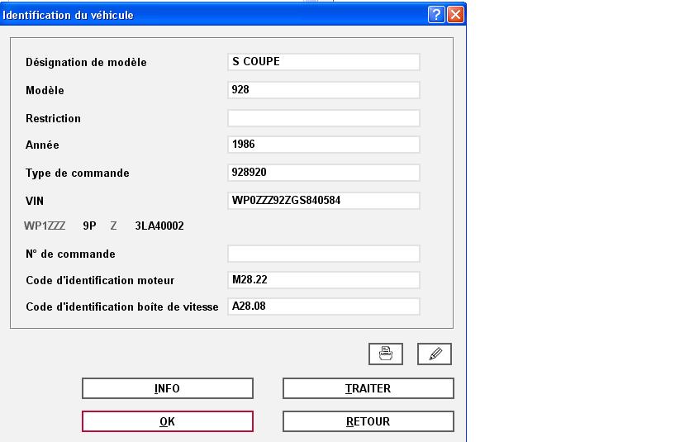The width and height of the screenshot is (694, 442).
Task: Select the Type de commande field
Action: [x=324, y=173]
